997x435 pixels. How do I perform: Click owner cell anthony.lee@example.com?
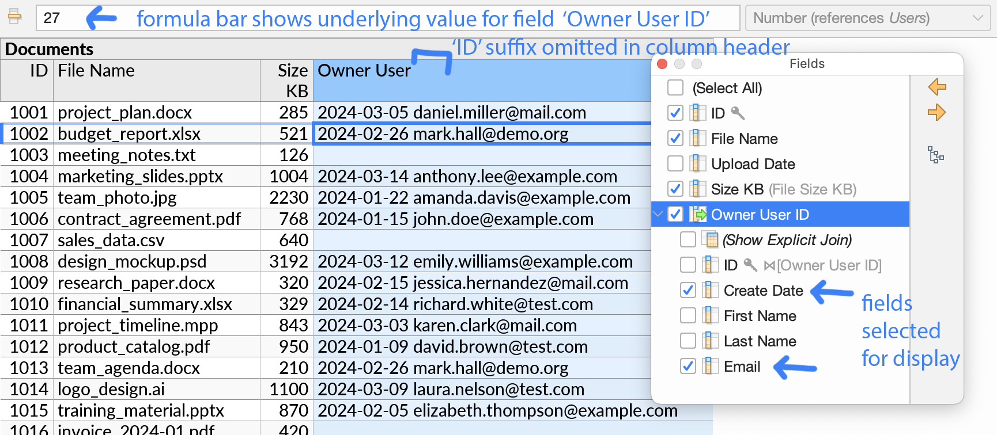[482, 176]
